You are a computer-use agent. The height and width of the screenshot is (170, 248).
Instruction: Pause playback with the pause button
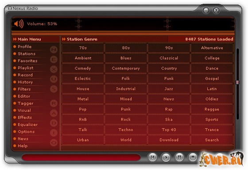point(179,157)
